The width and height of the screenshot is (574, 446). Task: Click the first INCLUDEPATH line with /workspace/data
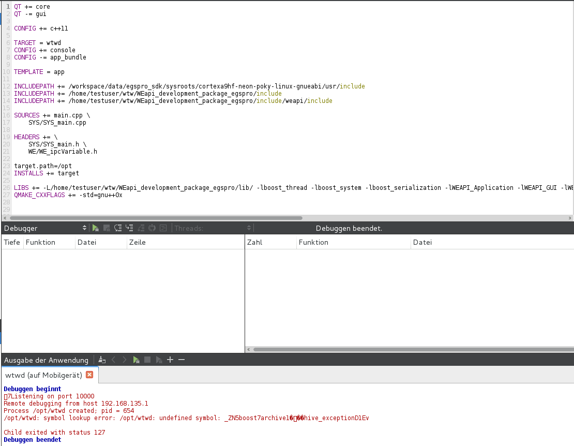coord(189,86)
